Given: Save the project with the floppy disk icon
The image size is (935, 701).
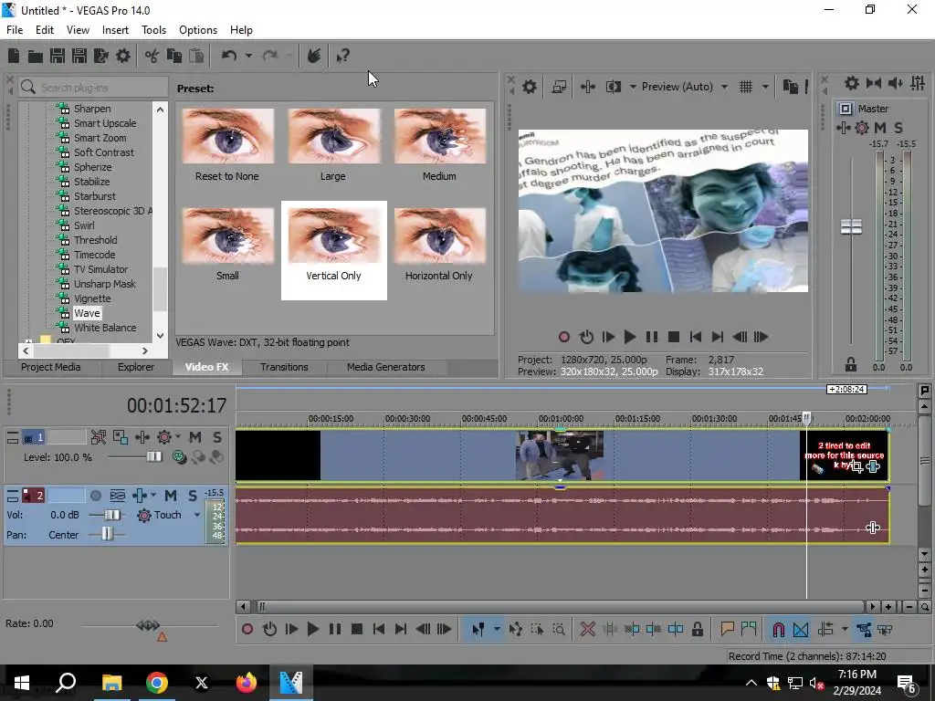Looking at the screenshot, I should tap(58, 56).
